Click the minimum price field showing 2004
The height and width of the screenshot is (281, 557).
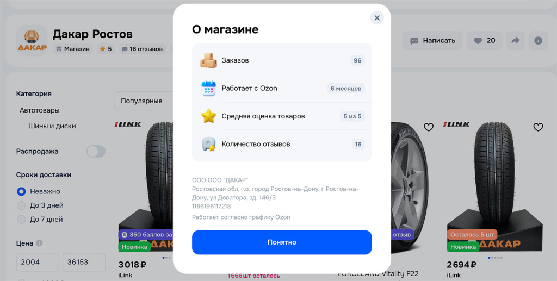pos(38,262)
